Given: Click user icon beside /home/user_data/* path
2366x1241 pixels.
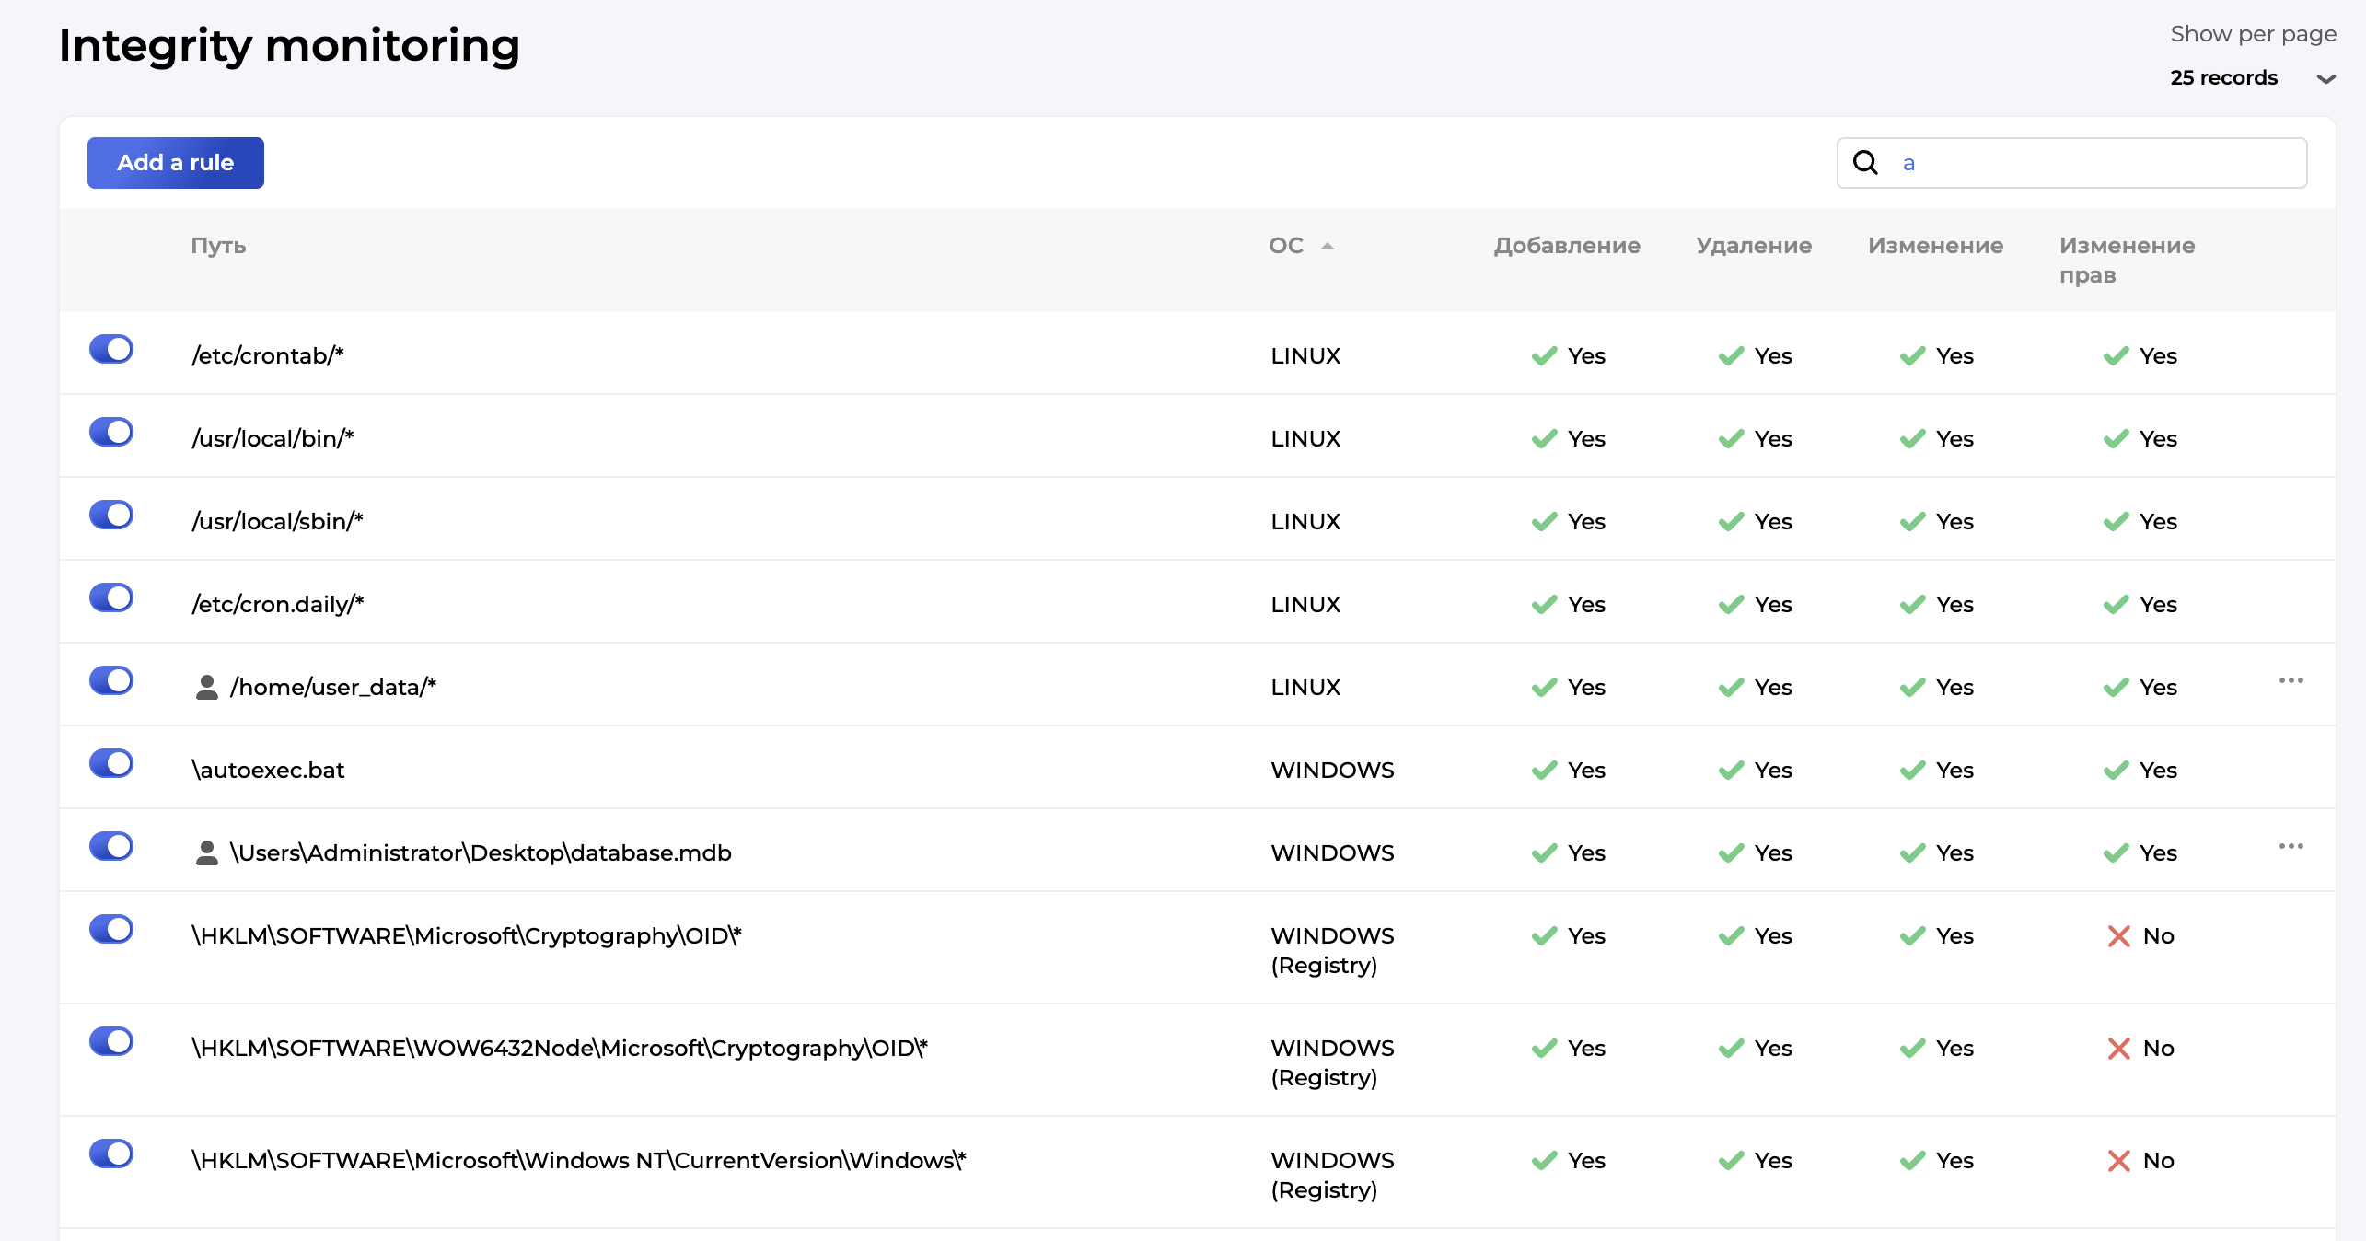Looking at the screenshot, I should coord(206,687).
